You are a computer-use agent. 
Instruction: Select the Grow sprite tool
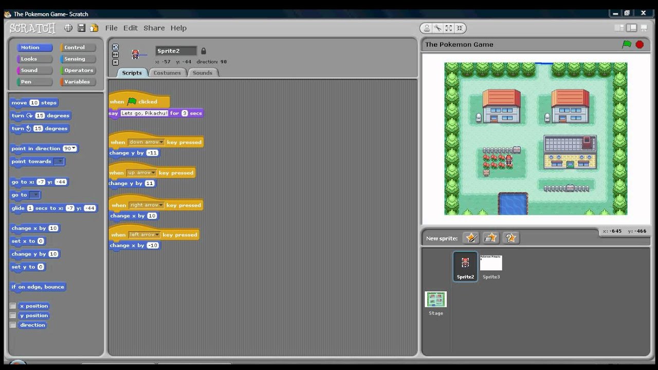[x=449, y=28]
